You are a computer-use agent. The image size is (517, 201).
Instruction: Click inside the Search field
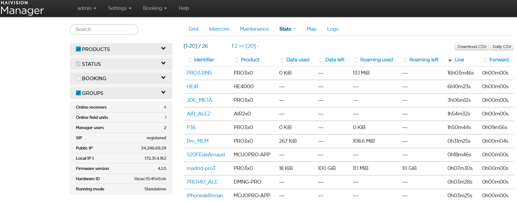click(104, 29)
